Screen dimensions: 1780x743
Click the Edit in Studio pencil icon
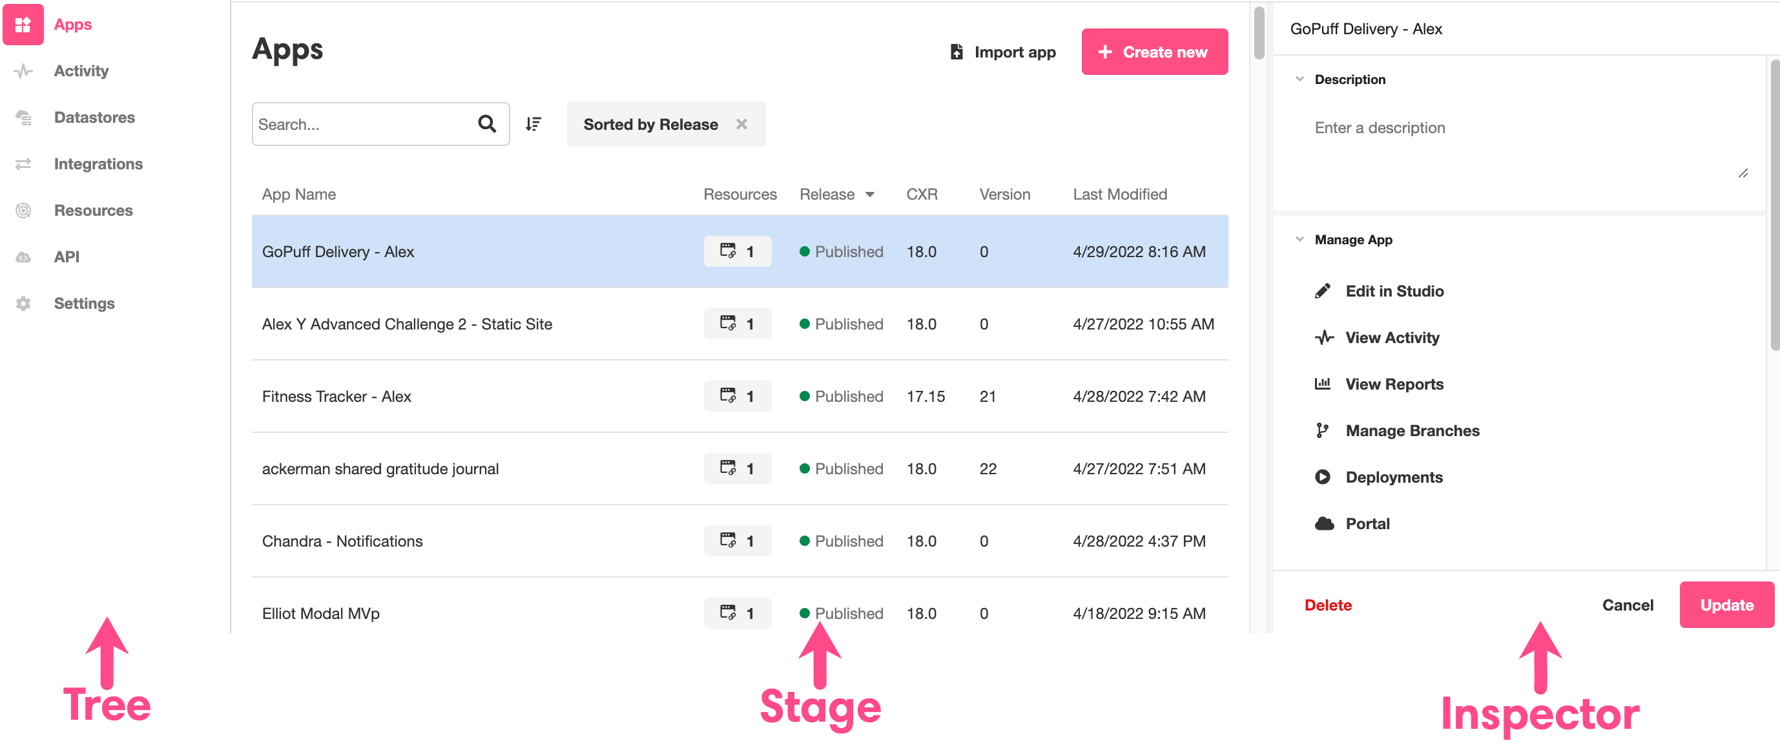(x=1322, y=291)
